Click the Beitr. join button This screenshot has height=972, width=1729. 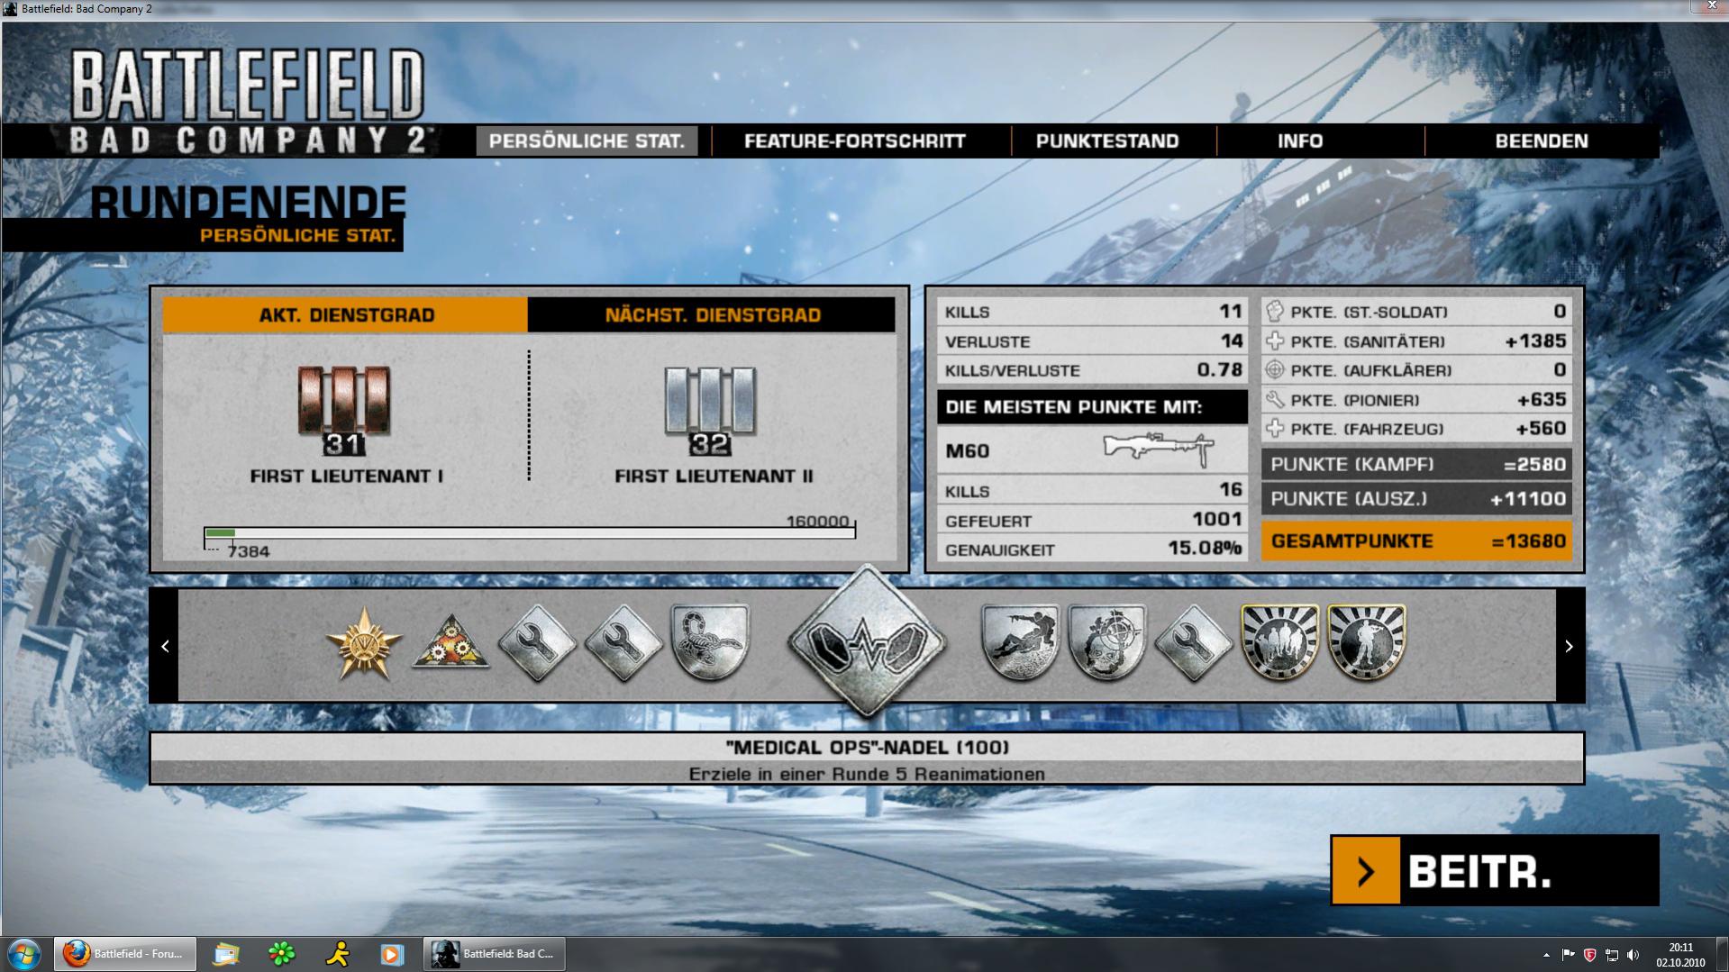(x=1494, y=870)
